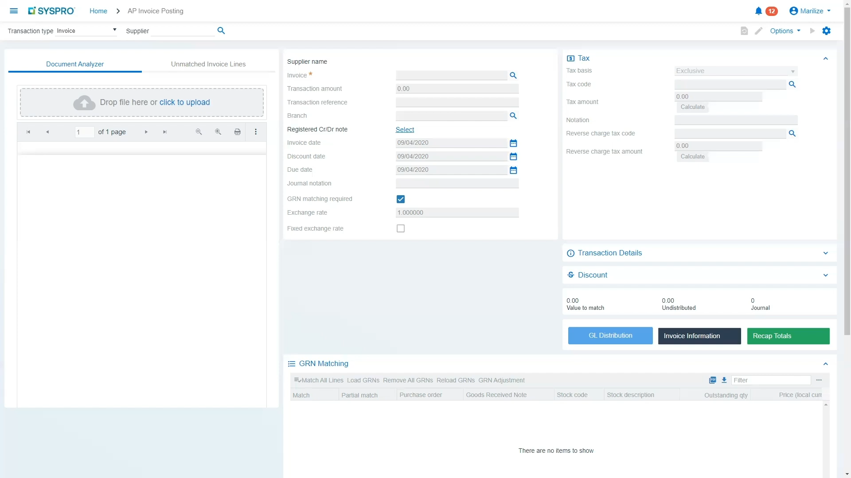Viewport: 851px width, 478px height.
Task: Expand the Transaction Details section
Action: (825, 253)
